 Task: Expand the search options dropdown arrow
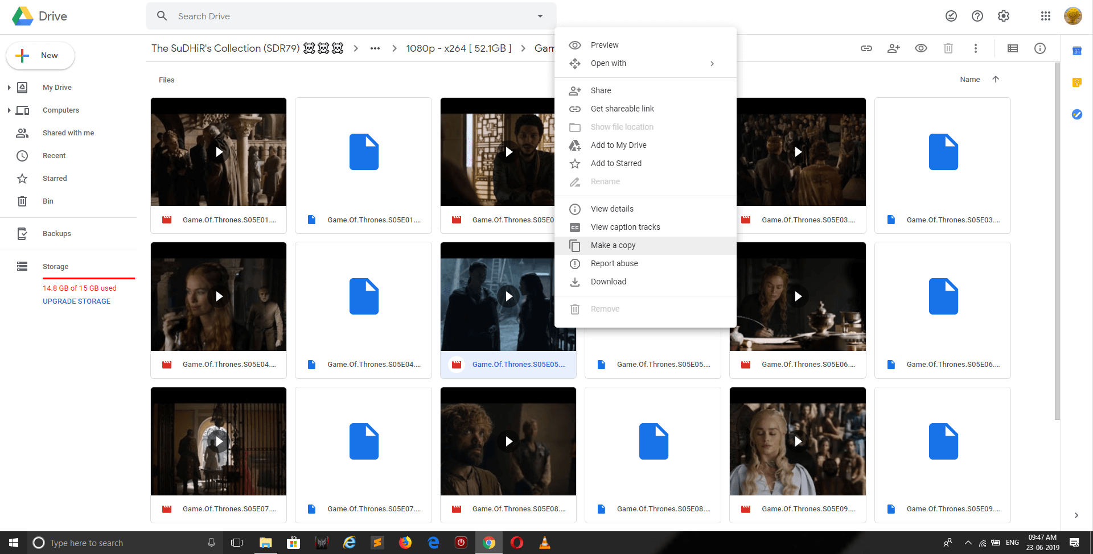tap(540, 16)
